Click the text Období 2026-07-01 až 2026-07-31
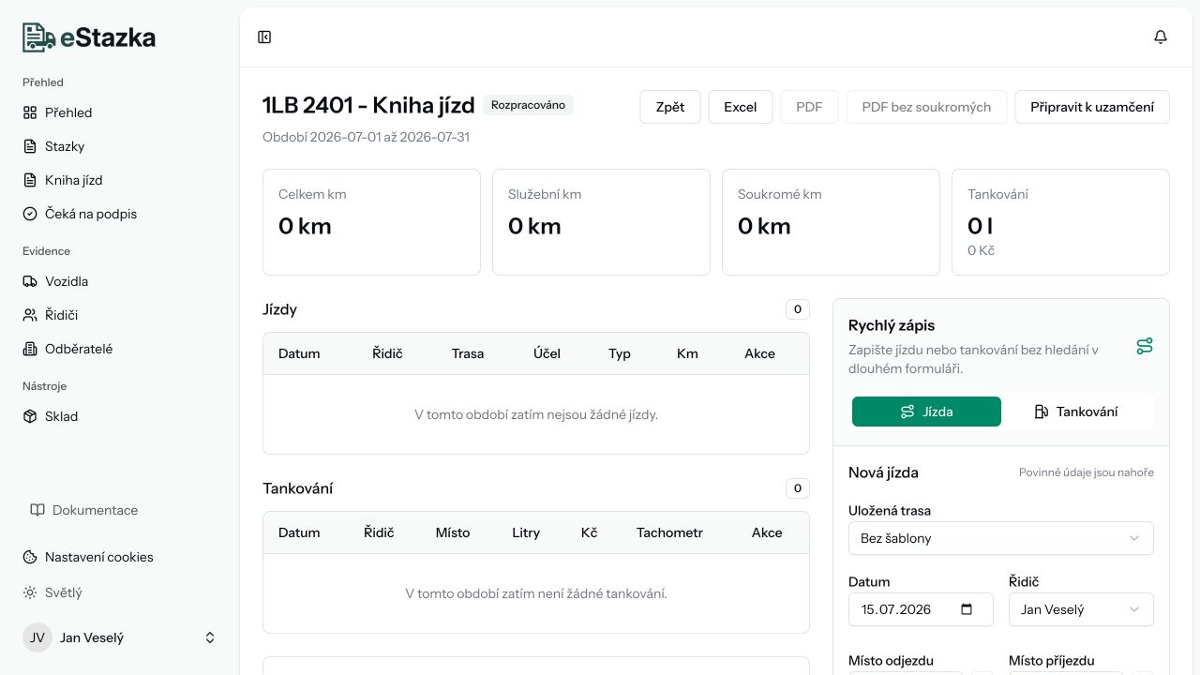This screenshot has height=675, width=1200. [366, 137]
